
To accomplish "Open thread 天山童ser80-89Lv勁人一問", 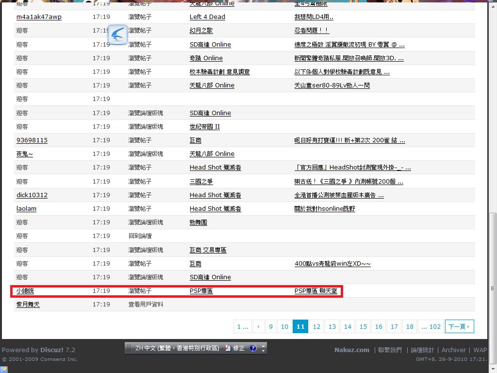I will click(331, 85).
